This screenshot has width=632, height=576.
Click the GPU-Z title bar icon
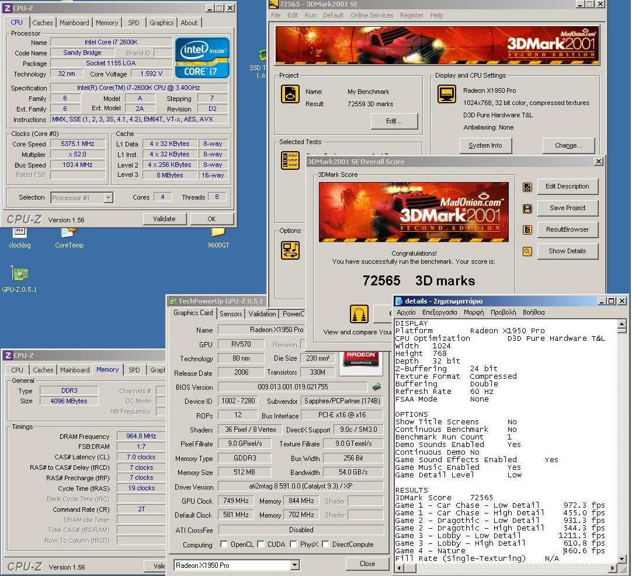tap(172, 301)
